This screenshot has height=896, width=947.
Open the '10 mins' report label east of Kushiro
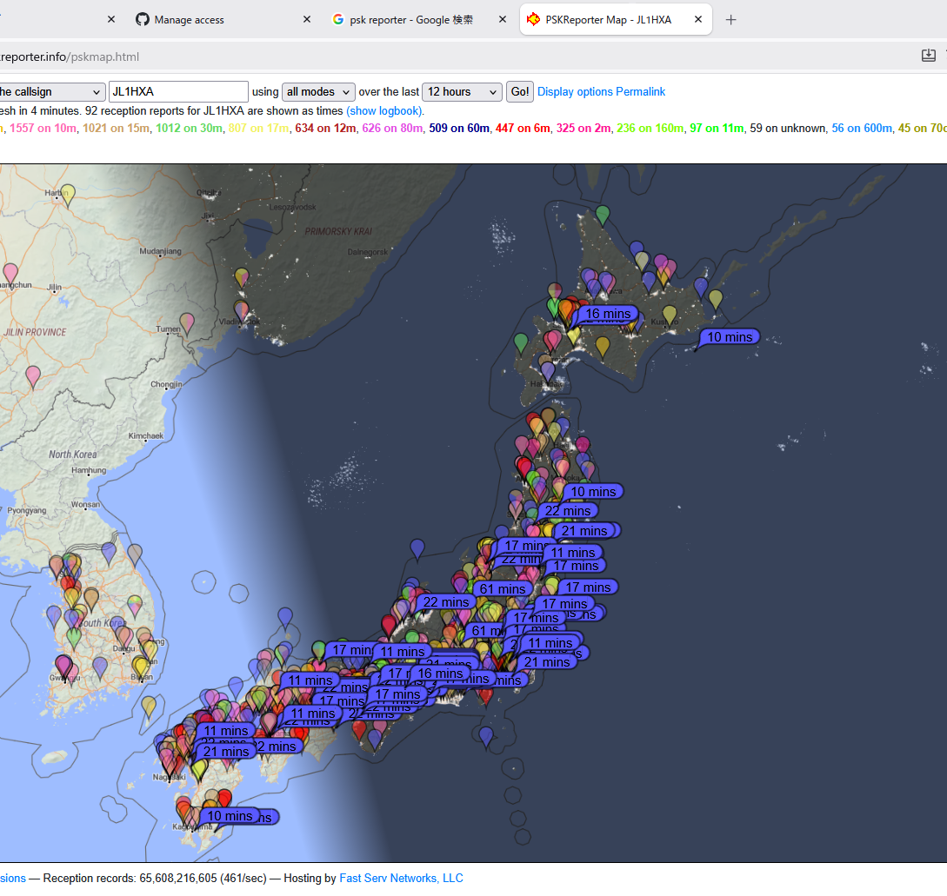(x=730, y=337)
